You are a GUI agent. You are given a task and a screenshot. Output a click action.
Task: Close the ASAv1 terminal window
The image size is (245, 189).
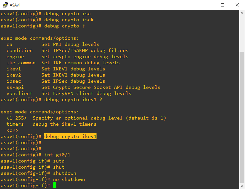click(x=237, y=5)
